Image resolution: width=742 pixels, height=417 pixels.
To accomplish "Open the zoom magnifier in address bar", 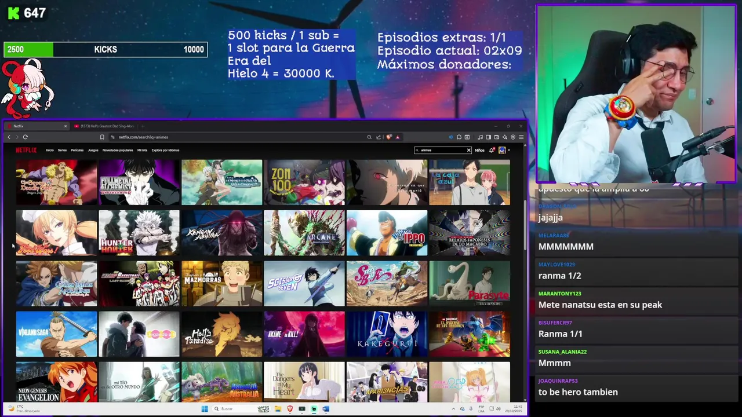I will point(369,137).
